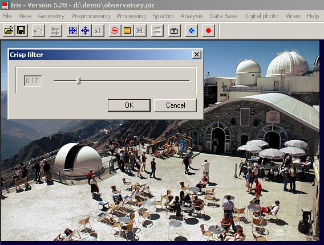Click the yellow lined list icon

coord(127,31)
